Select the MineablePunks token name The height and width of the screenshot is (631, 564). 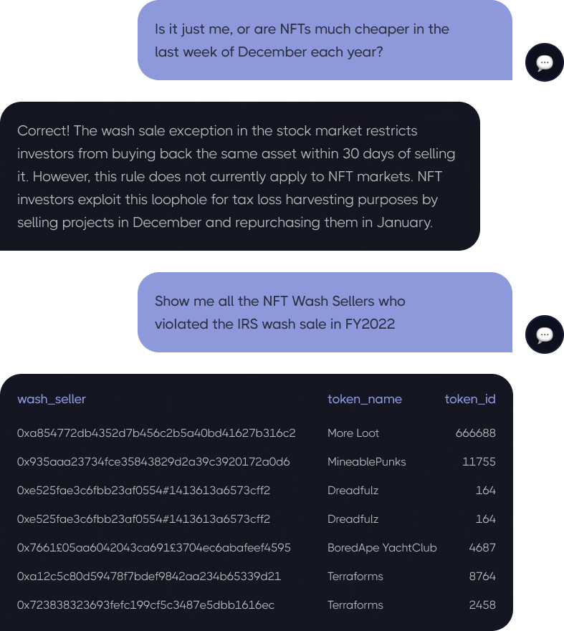[367, 461]
